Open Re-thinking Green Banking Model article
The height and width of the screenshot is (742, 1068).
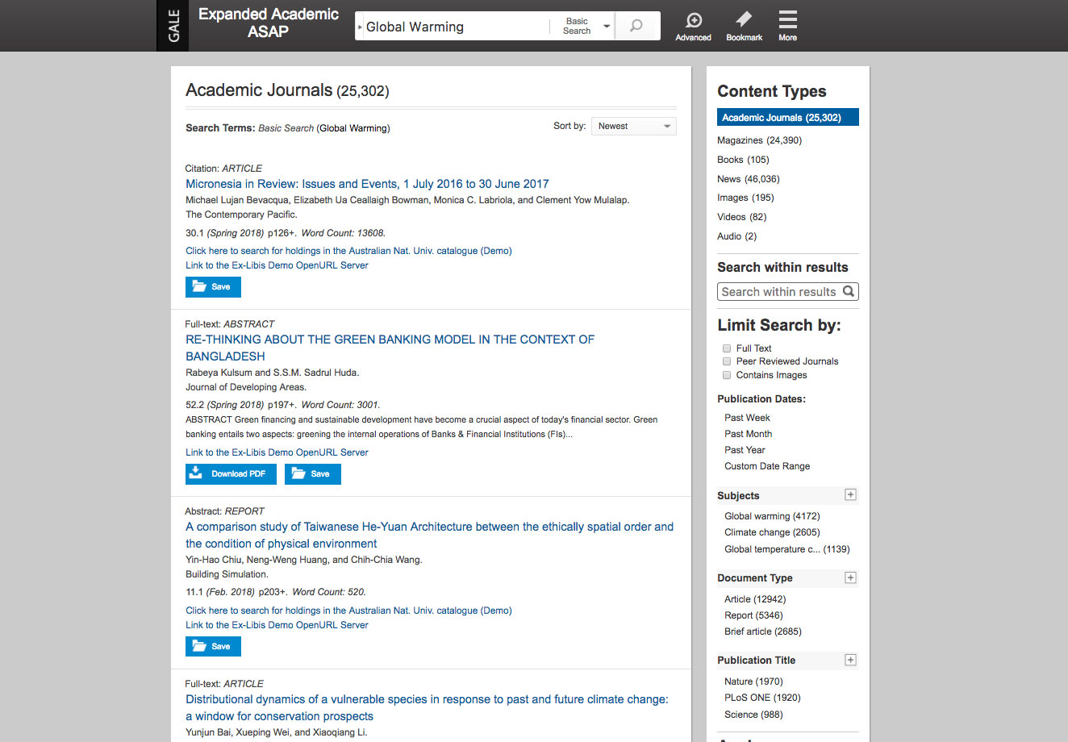(390, 348)
